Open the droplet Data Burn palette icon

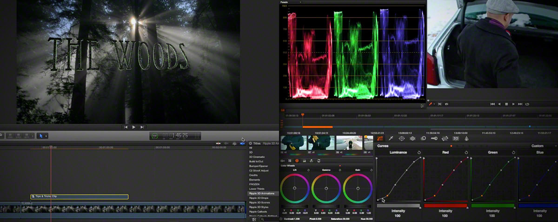(x=466, y=138)
